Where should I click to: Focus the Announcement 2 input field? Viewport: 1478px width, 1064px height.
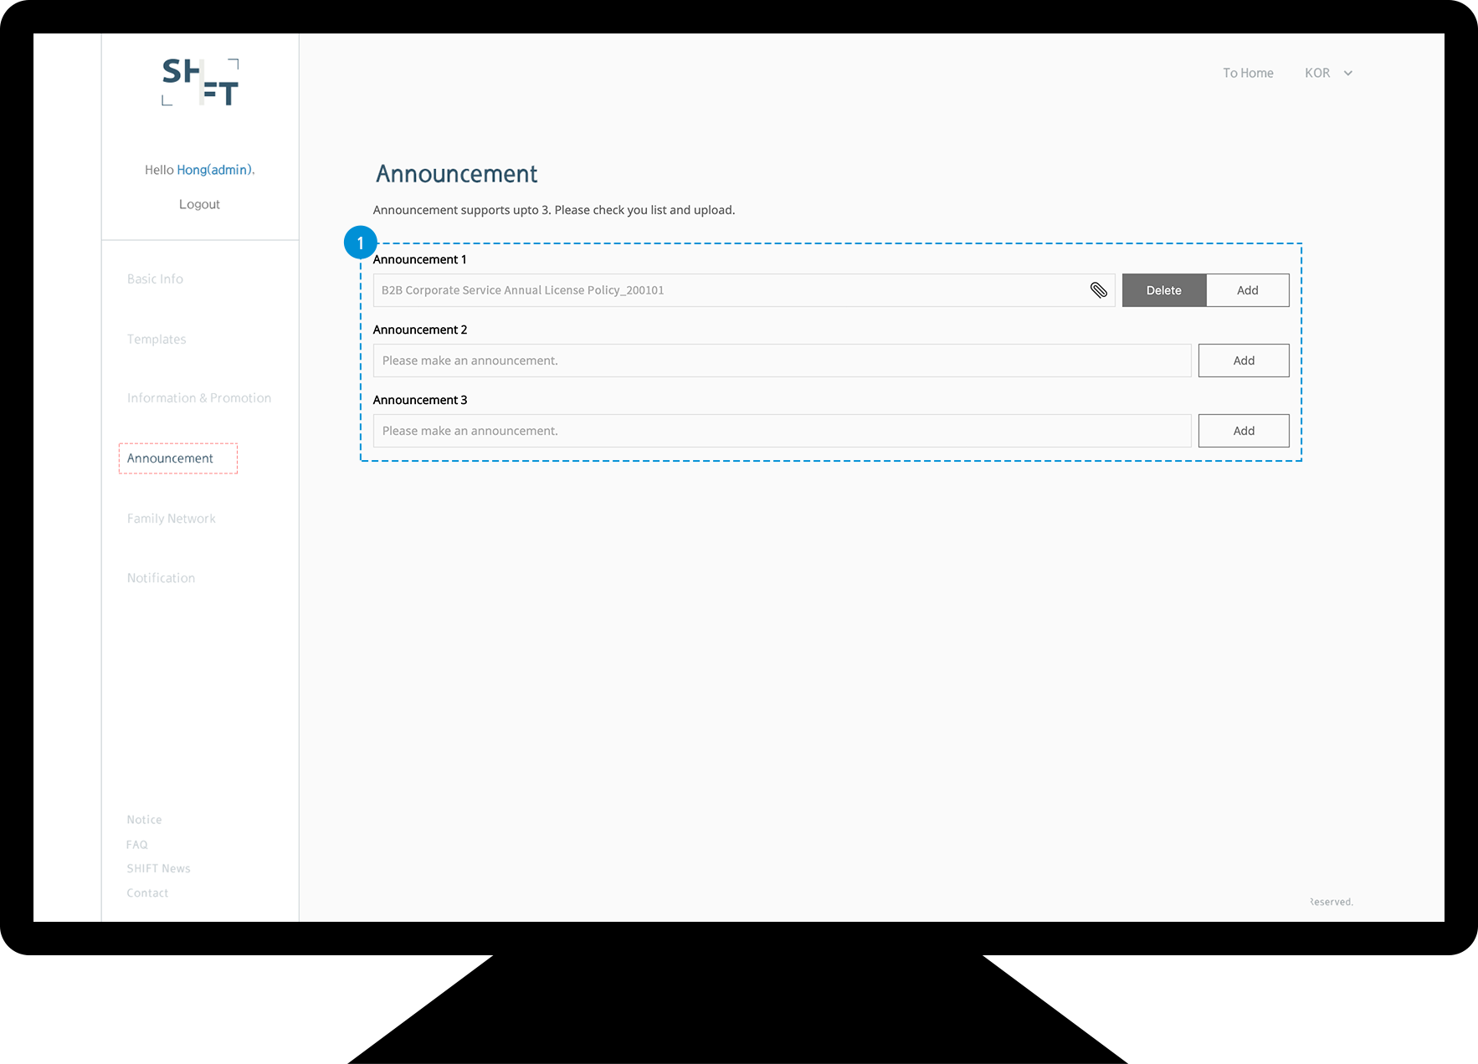pyautogui.click(x=783, y=361)
